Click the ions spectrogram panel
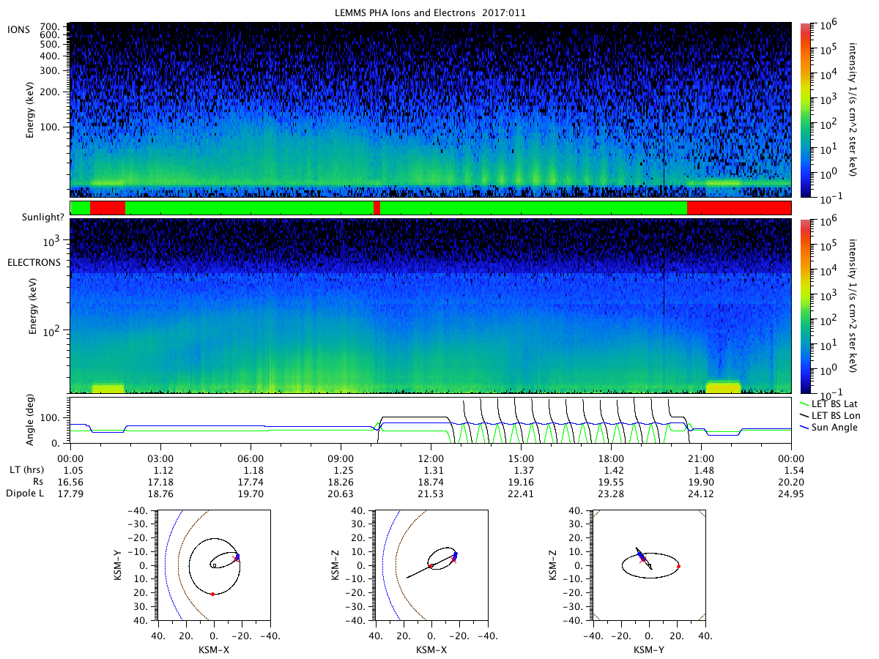Screen dimensions: 879x659 point(431,110)
